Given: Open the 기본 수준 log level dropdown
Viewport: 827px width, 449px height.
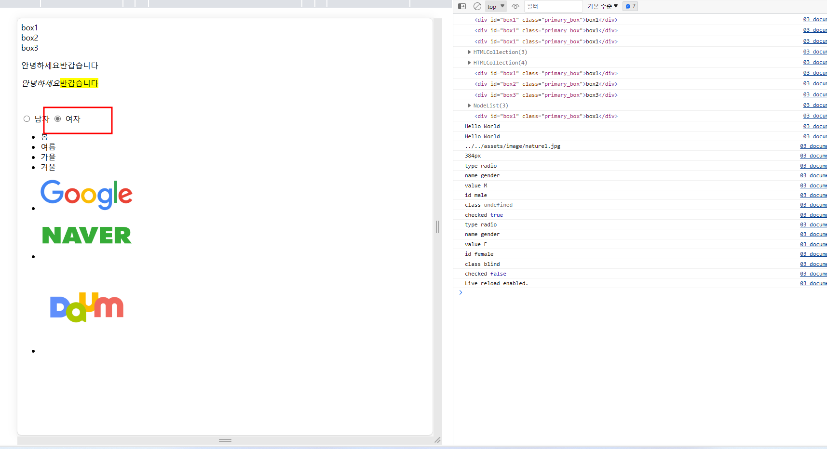Looking at the screenshot, I should (x=602, y=6).
